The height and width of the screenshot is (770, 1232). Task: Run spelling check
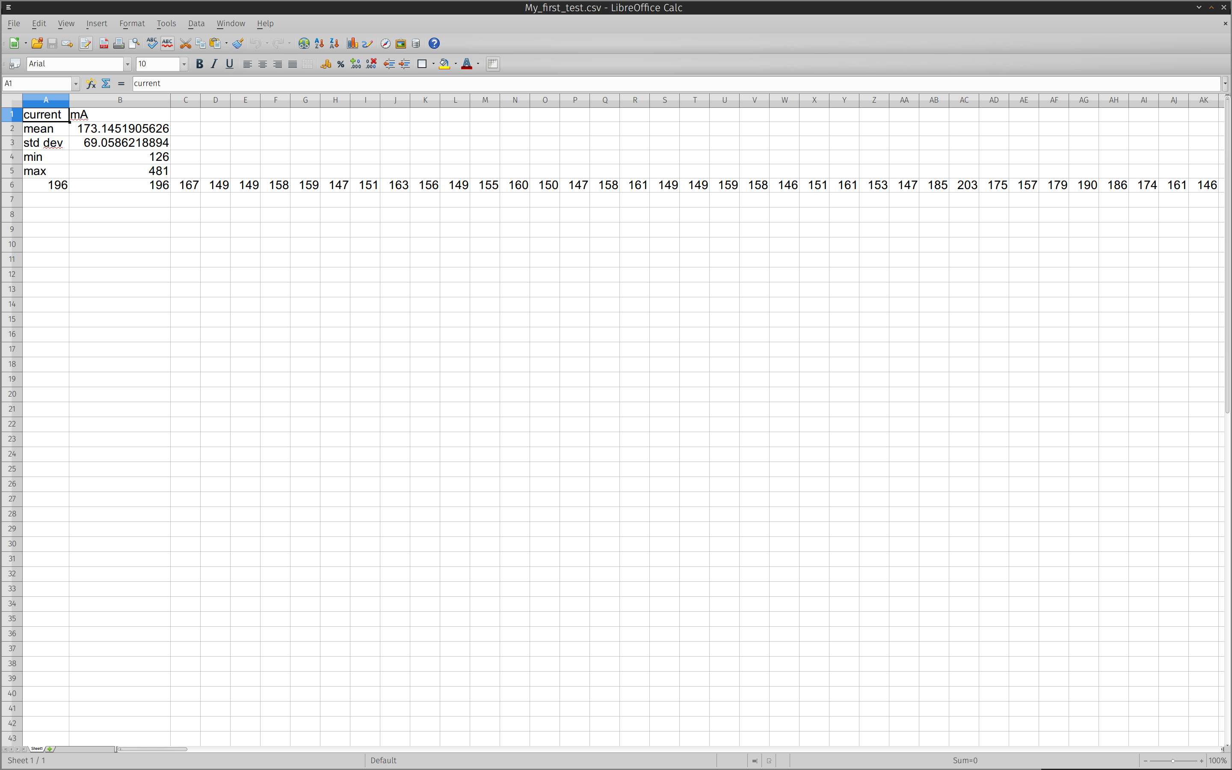pos(152,43)
